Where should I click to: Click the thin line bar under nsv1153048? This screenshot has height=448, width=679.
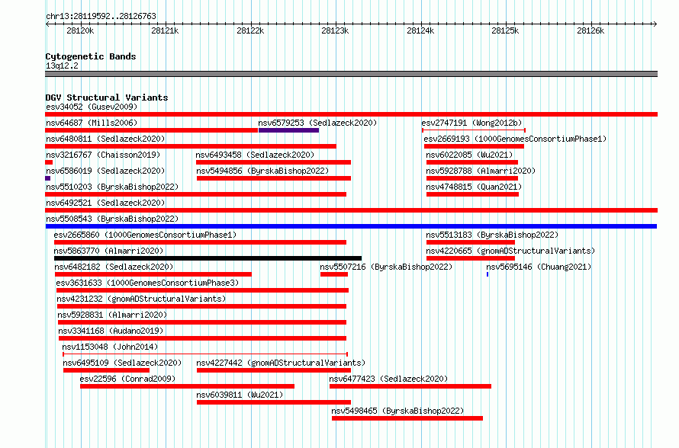[205, 354]
